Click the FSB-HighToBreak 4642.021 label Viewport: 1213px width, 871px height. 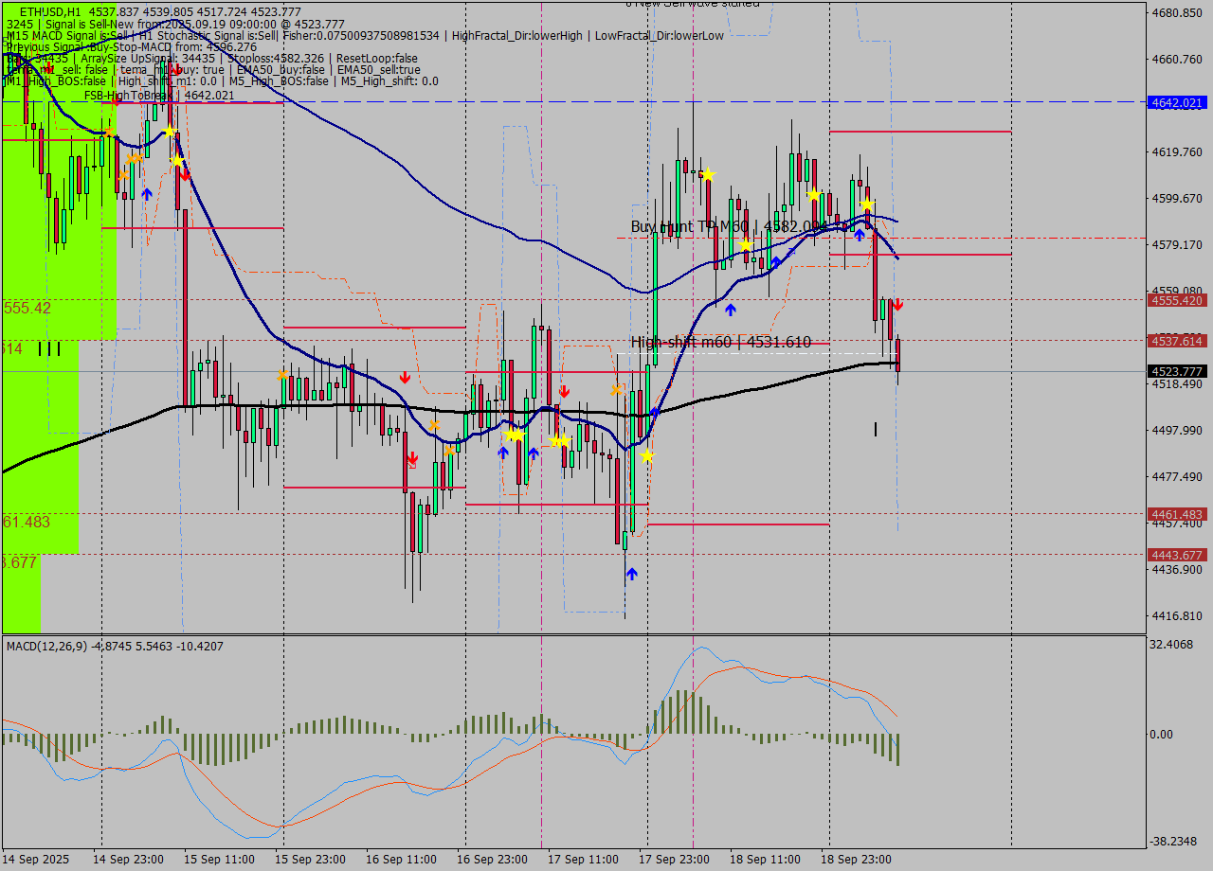158,96
